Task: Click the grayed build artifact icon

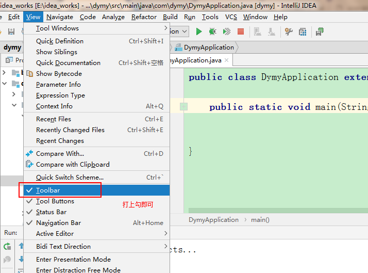Action: point(258,31)
